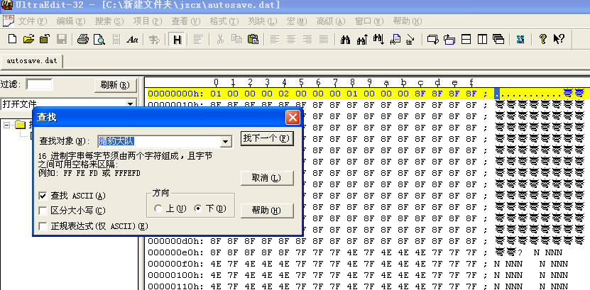
Task: Click the 02 byte in first hex row
Action: 284,93
